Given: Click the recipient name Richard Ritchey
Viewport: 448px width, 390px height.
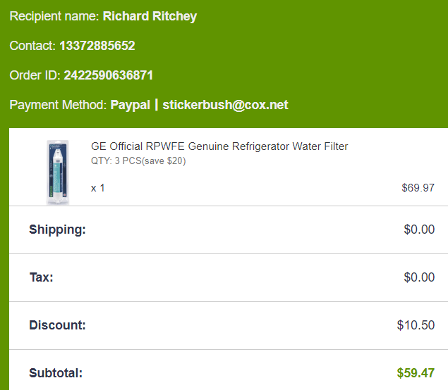Looking at the screenshot, I should coord(150,16).
